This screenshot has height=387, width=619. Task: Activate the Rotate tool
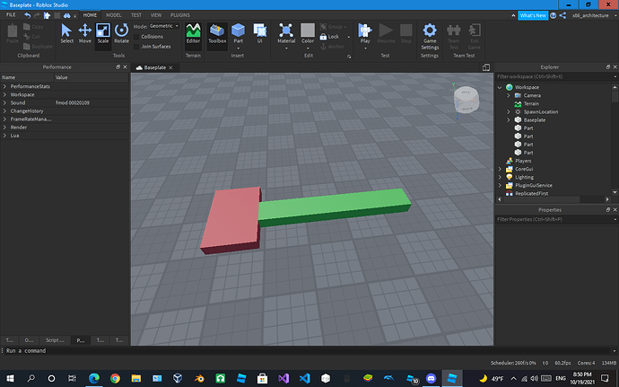(x=122, y=33)
